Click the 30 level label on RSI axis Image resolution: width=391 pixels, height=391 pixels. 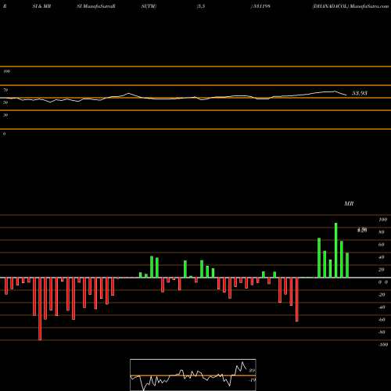coord(5,115)
